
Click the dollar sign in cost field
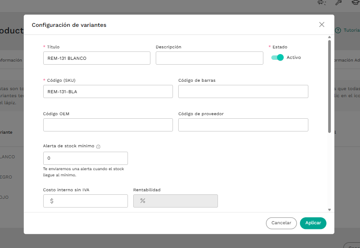pos(52,201)
